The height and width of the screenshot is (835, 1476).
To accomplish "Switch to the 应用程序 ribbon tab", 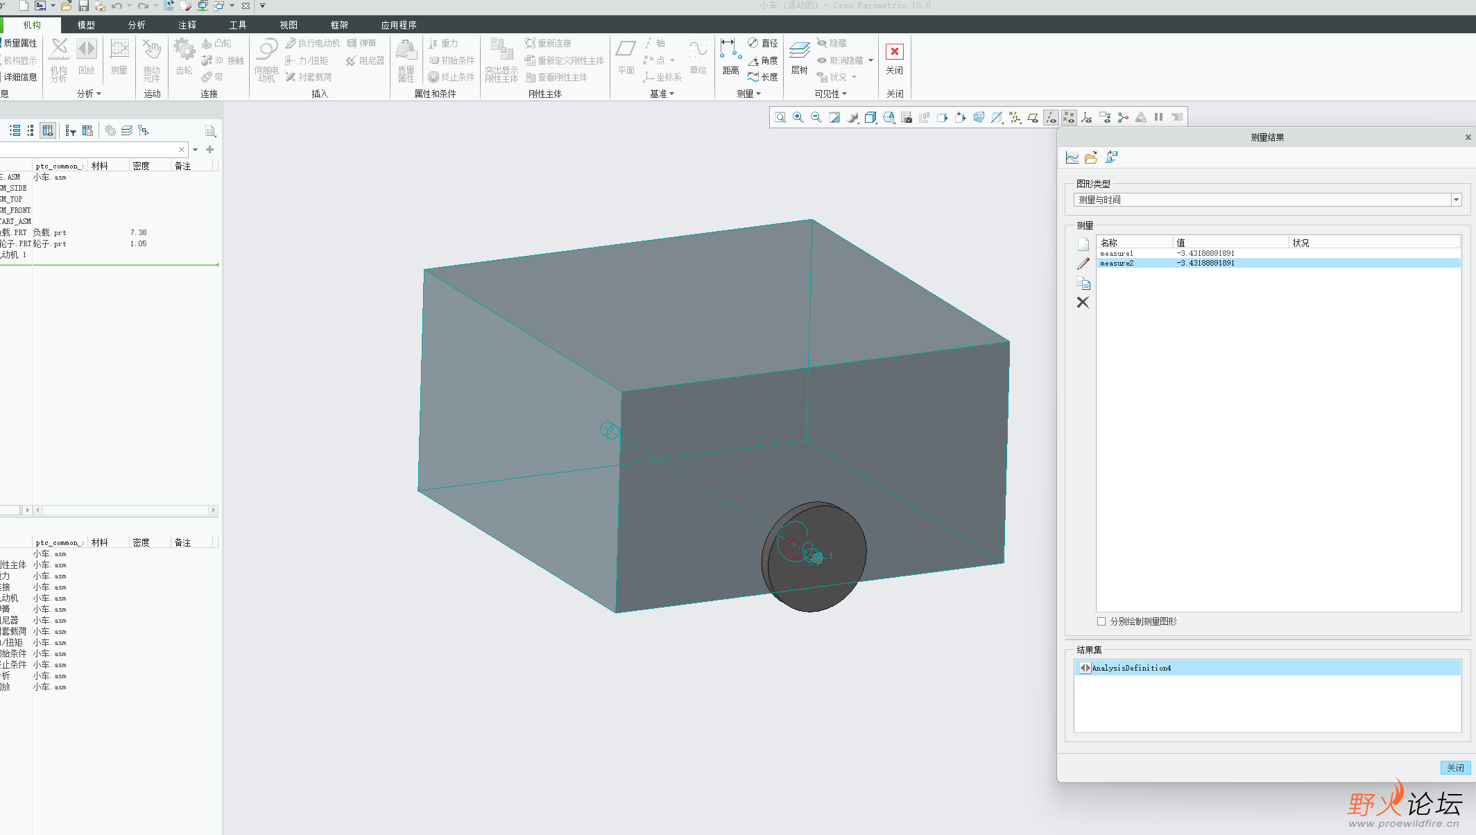I will 399,25.
